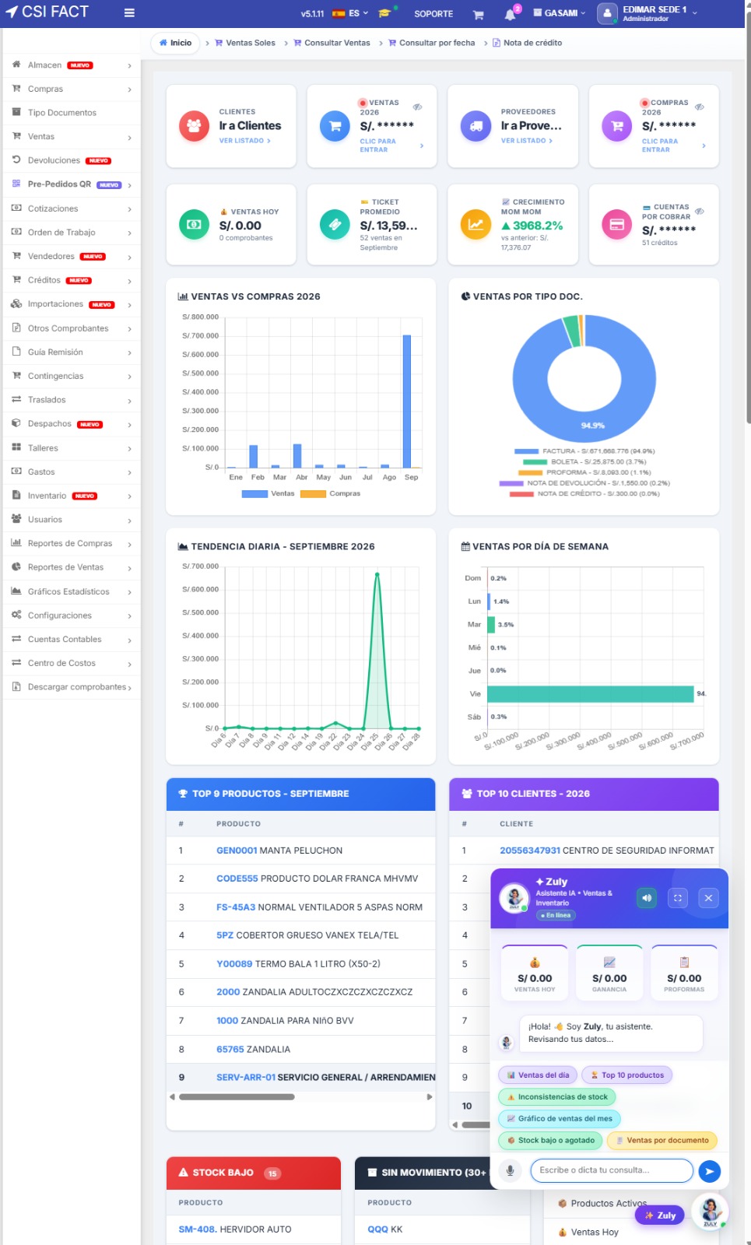The width and height of the screenshot is (751, 1245).
Task: Click the Ticket Promedio ticket icon
Action: (x=335, y=225)
